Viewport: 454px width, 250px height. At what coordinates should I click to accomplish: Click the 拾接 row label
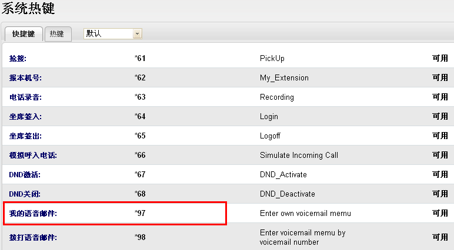[x=18, y=59]
